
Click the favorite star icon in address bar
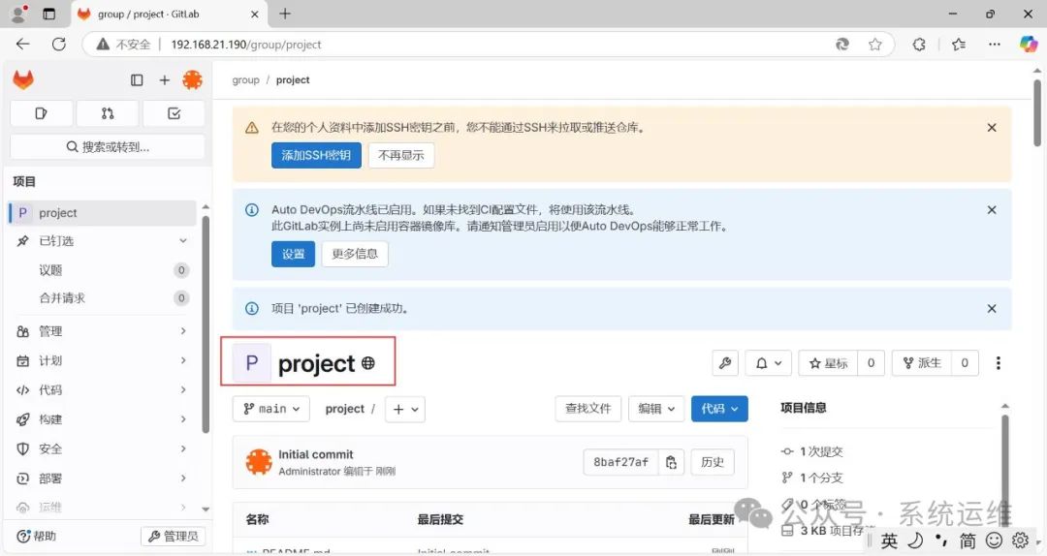coord(874,44)
